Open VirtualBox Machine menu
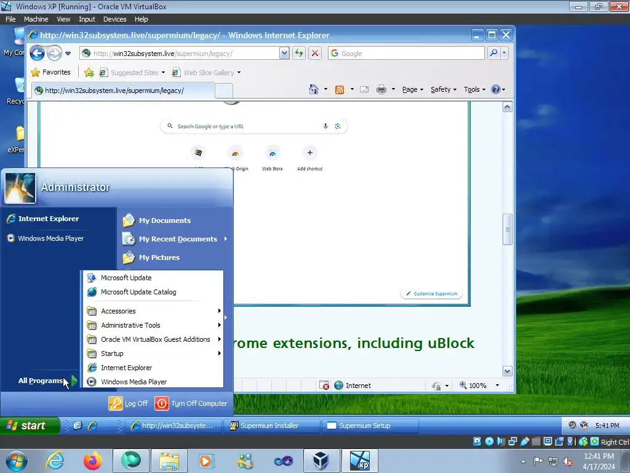 pos(36,19)
